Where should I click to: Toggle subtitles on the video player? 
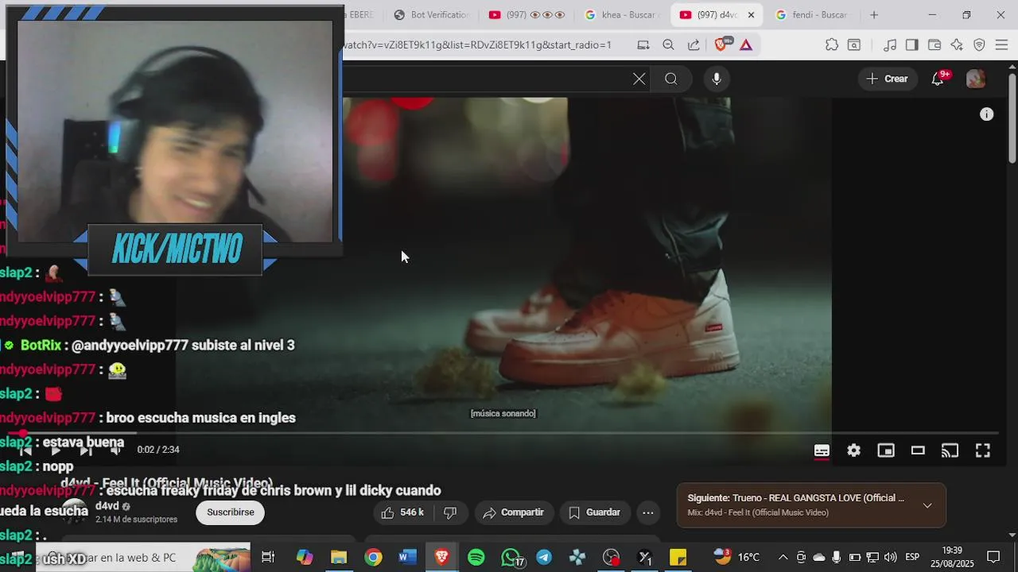pos(822,450)
